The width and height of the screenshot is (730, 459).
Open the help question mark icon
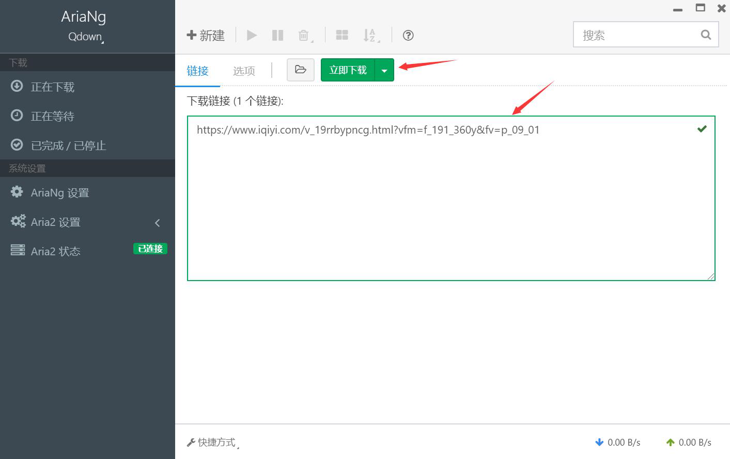(x=408, y=35)
